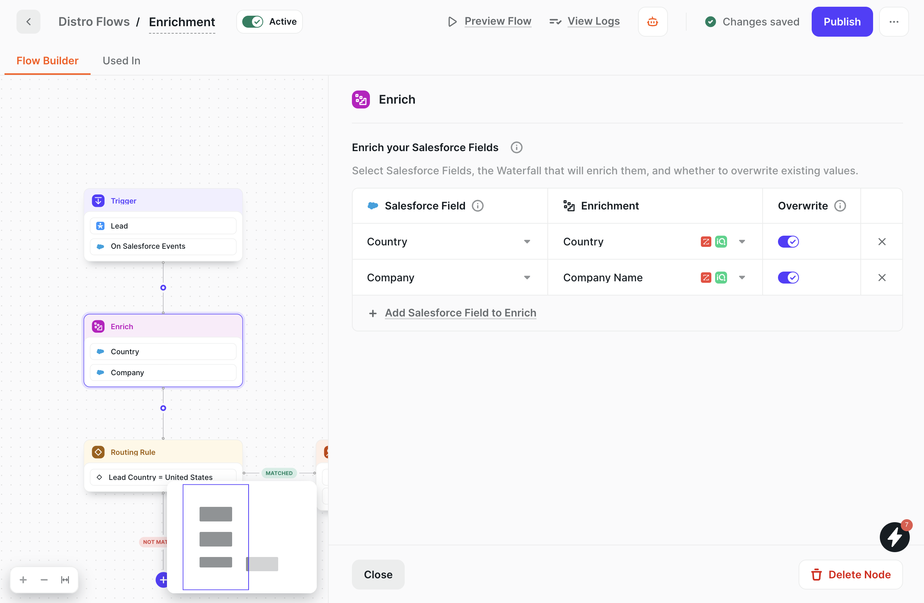Click the Publish button
924x603 pixels.
842,22
